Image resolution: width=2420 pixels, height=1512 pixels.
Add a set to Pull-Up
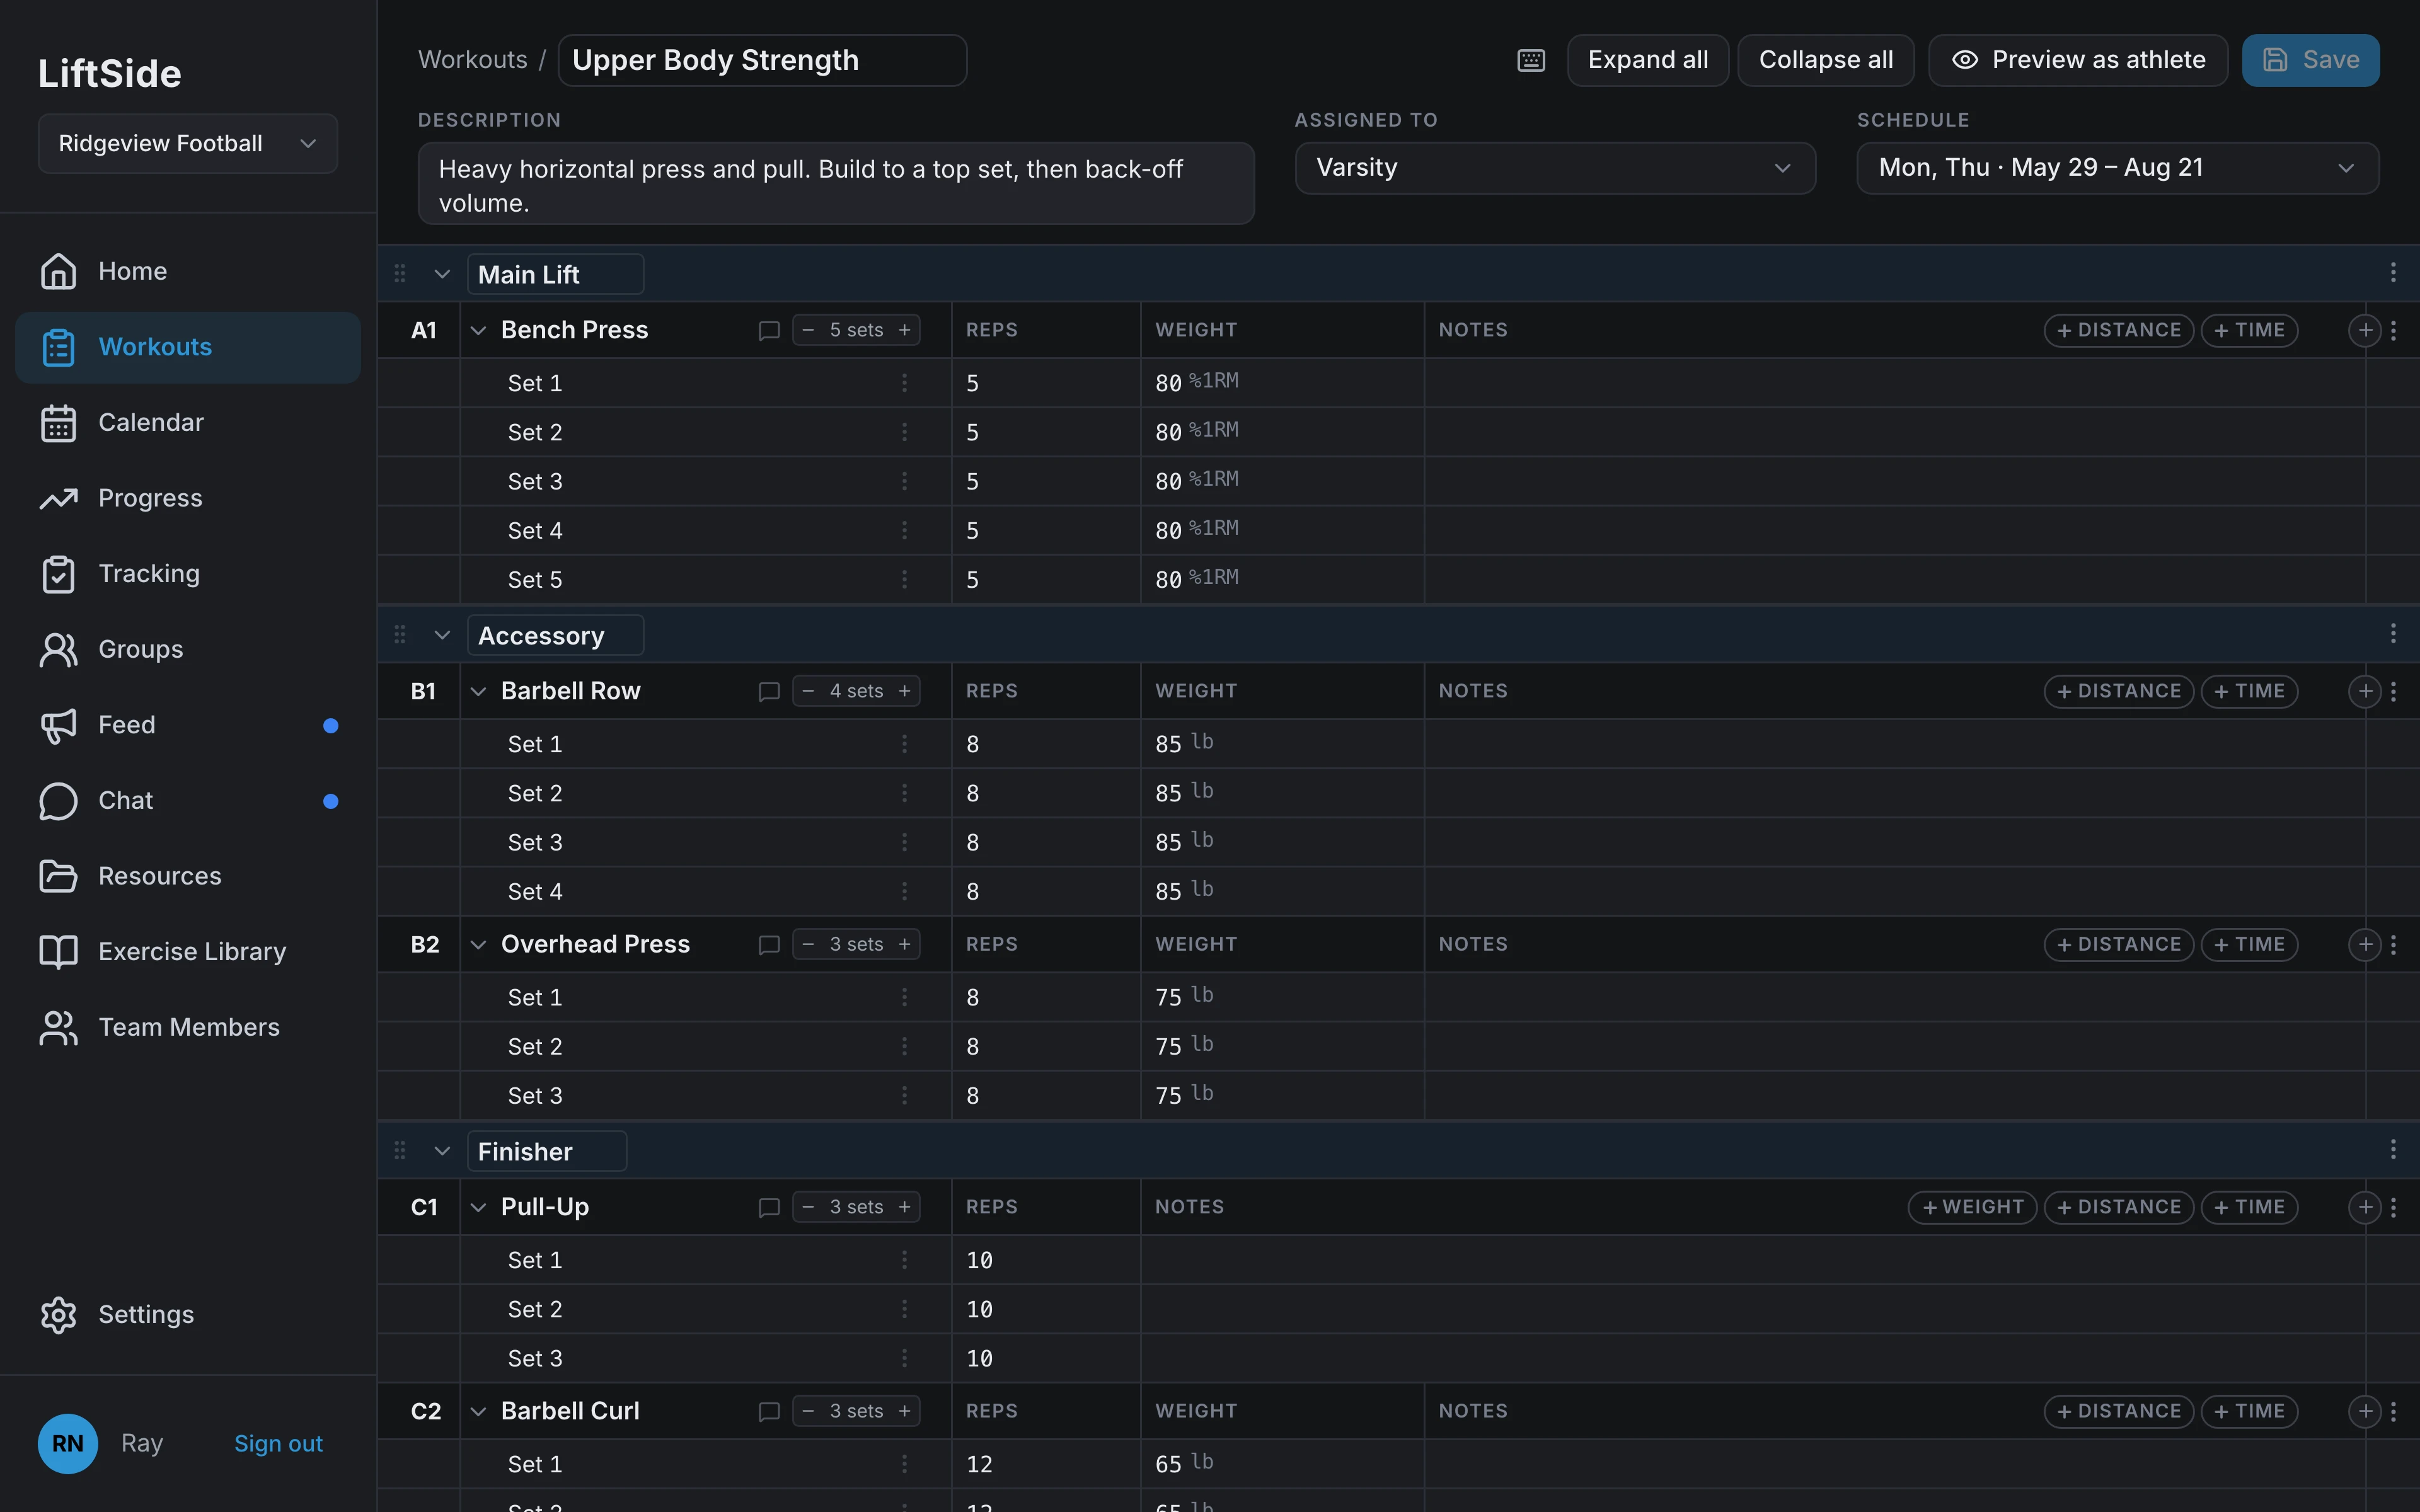pos(904,1207)
